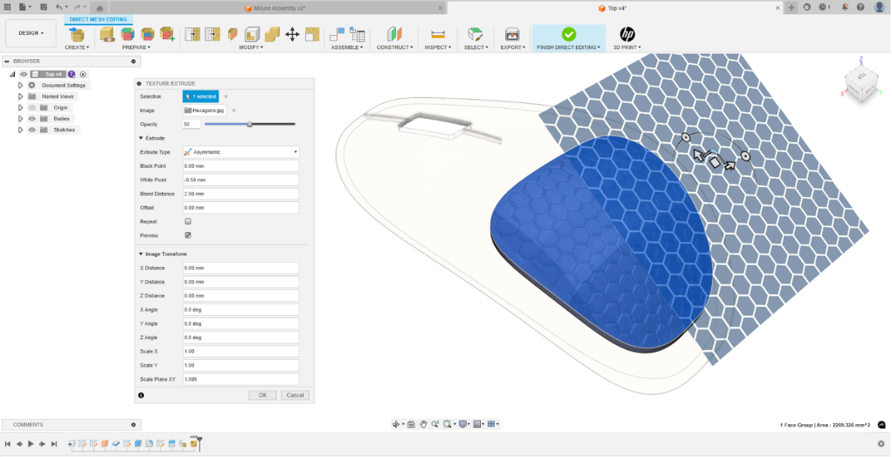Show the Origin folder visibility eye
This screenshot has width=892, height=457.
(x=33, y=108)
